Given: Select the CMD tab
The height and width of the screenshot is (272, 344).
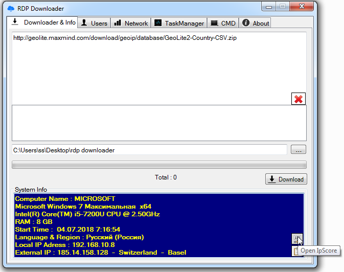Looking at the screenshot, I should 223,23.
